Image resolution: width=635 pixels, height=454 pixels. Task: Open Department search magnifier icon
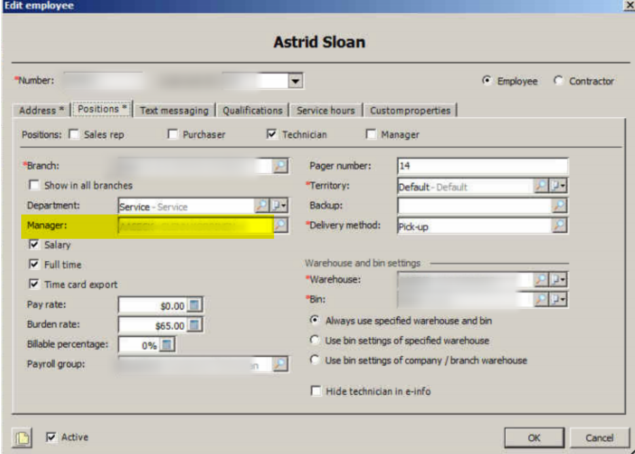262,206
